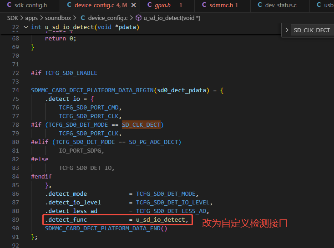
Task: Click the #endif directive on line 84
Action: tap(41, 177)
